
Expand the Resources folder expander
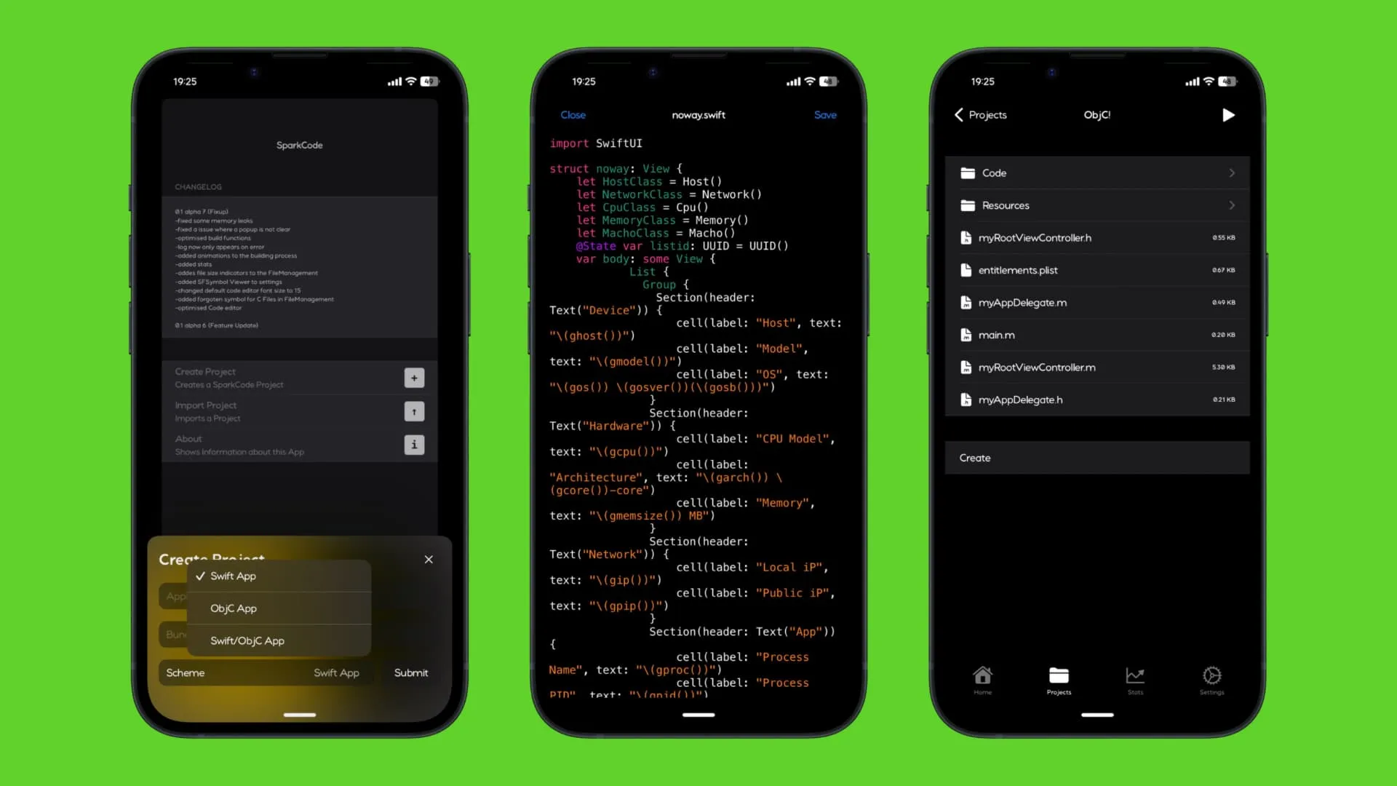(x=1232, y=205)
